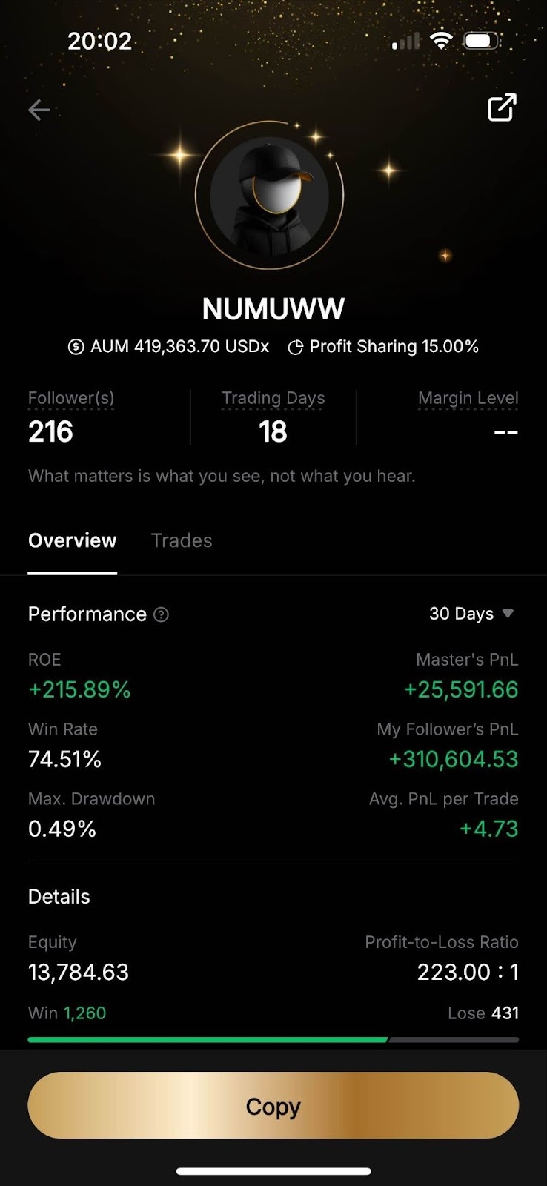The height and width of the screenshot is (1186, 547).
Task: Tap the cellular signal bars icon
Action: point(405,42)
